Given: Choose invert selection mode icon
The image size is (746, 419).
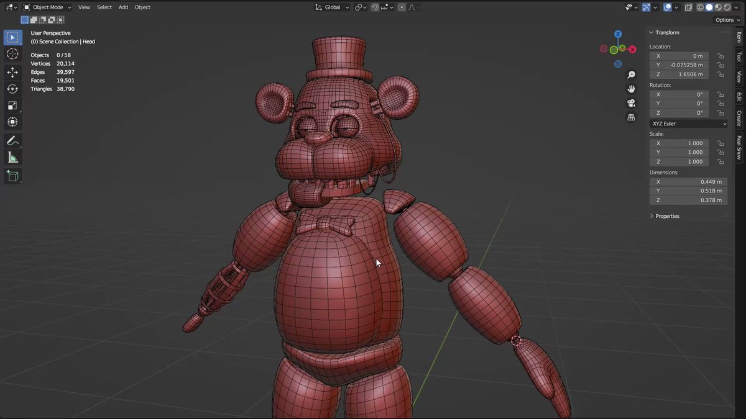Looking at the screenshot, I should (x=52, y=20).
